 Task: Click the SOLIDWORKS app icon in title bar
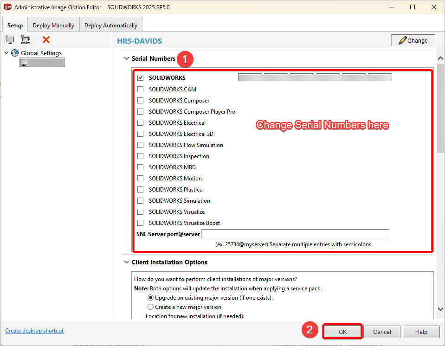pyautogui.click(x=8, y=7)
